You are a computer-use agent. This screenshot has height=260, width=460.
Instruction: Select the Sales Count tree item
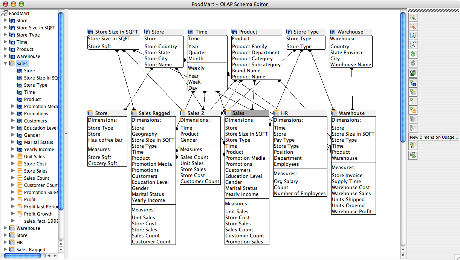pyautogui.click(x=37, y=178)
